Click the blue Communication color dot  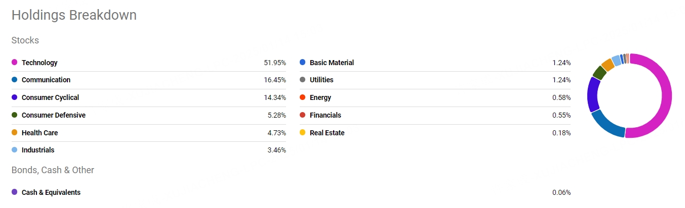coord(14,80)
